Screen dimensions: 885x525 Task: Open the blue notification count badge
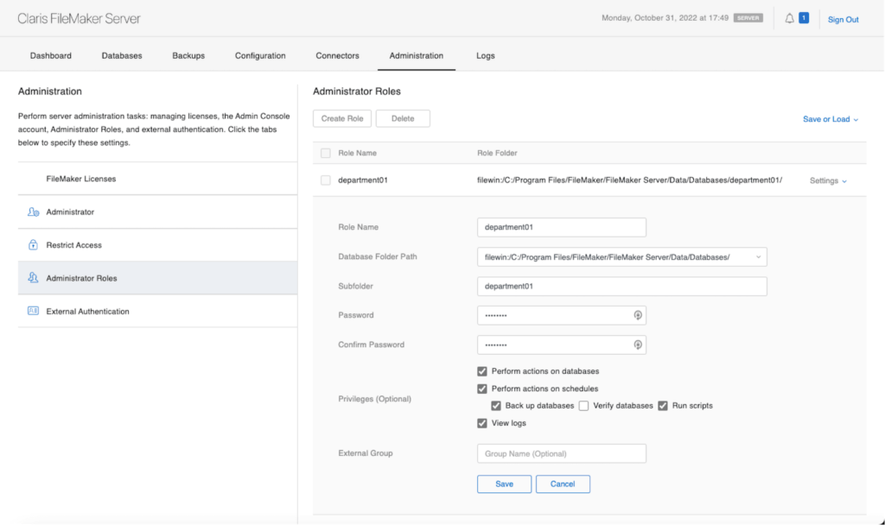point(804,18)
